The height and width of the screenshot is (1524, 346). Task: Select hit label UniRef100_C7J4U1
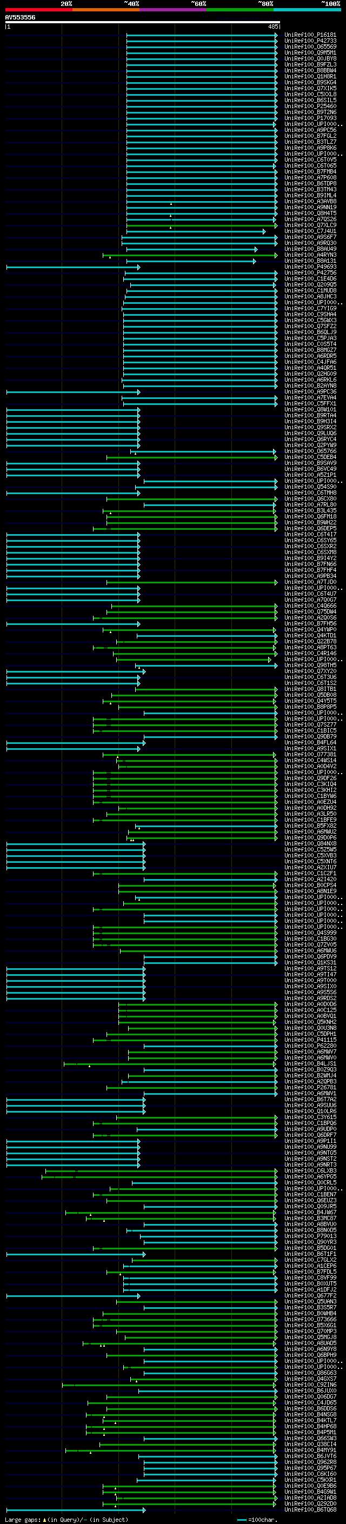310,231
